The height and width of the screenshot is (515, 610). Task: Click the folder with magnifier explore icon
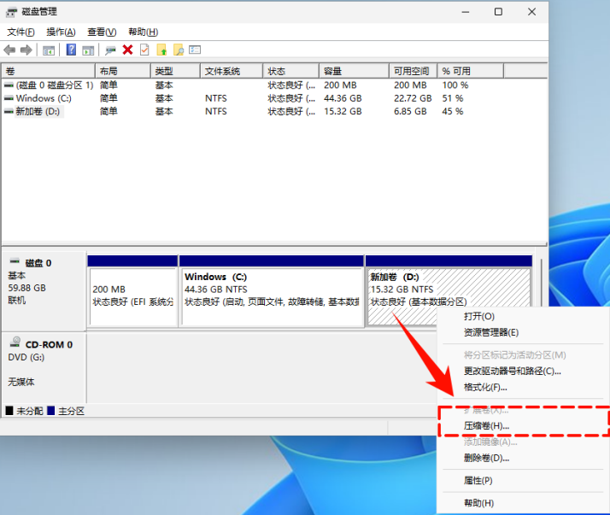(179, 50)
